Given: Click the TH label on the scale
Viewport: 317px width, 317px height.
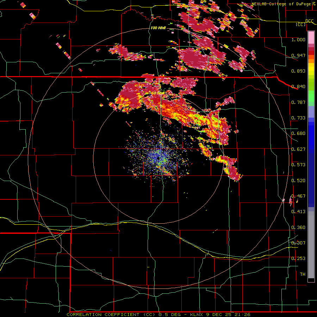Looking at the screenshot, I should click(x=303, y=274).
